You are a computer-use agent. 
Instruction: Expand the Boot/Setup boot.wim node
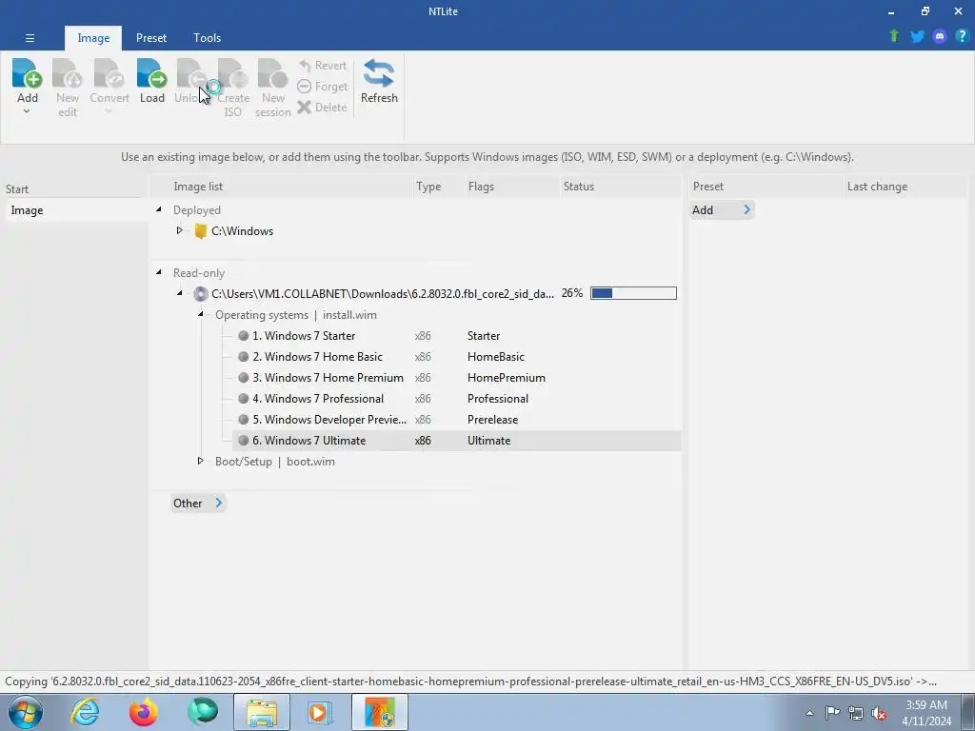[x=200, y=461]
